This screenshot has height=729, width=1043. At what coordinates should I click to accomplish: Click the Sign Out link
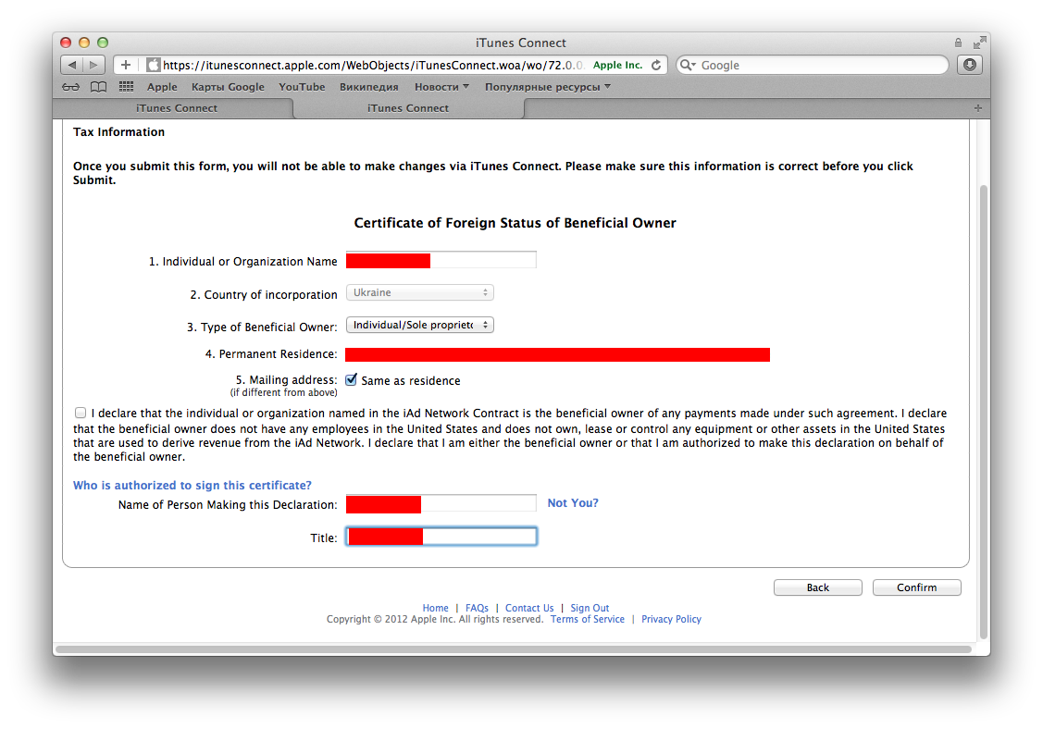590,608
